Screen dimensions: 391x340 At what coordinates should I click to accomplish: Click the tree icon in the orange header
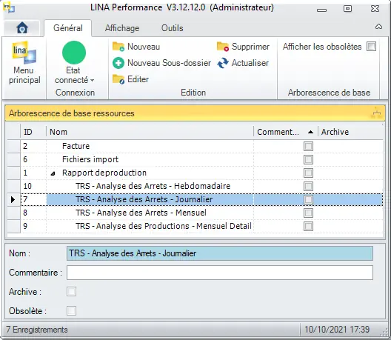tap(376, 113)
